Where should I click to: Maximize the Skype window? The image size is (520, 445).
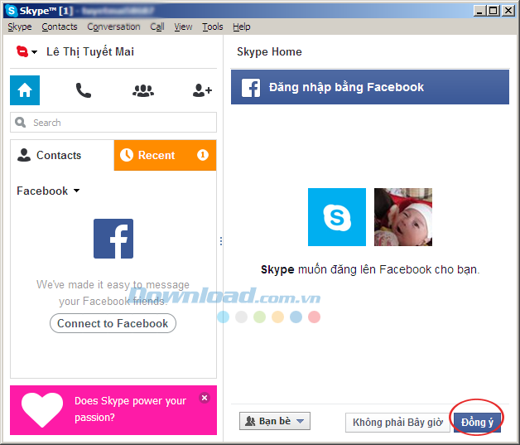(x=494, y=11)
